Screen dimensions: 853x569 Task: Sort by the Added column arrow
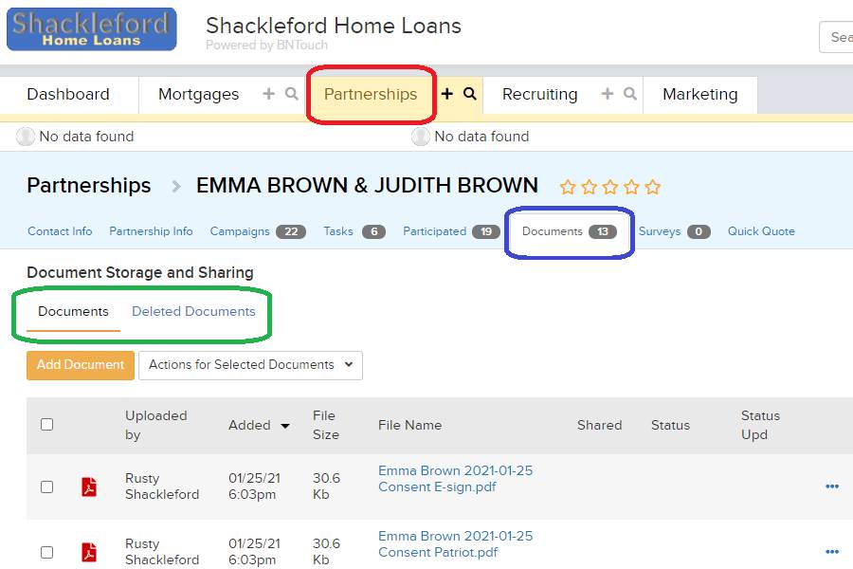[x=285, y=426]
